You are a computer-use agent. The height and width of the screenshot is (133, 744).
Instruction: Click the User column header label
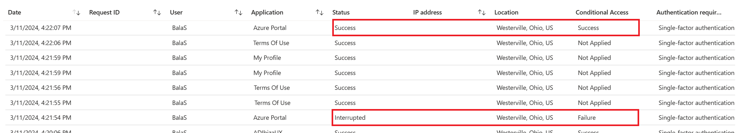176,13
